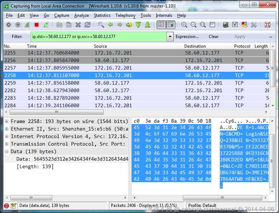Select packet number 2259
Screen dimensions: 279x213
tap(136, 83)
